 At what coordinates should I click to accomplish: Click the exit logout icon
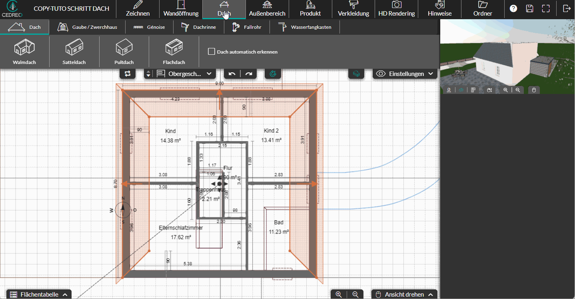(x=567, y=9)
